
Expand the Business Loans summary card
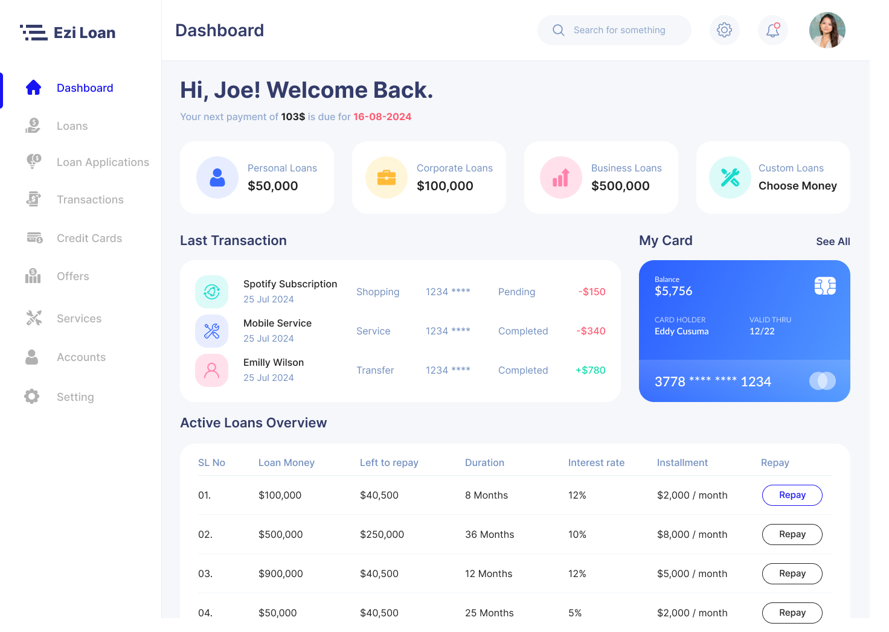(x=601, y=177)
